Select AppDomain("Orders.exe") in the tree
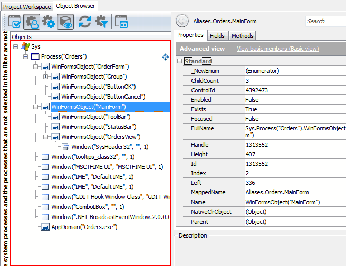The image size is (346, 266). 84,227
